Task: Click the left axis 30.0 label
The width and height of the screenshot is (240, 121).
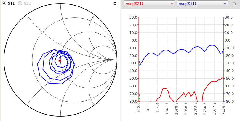Action: click(x=133, y=17)
